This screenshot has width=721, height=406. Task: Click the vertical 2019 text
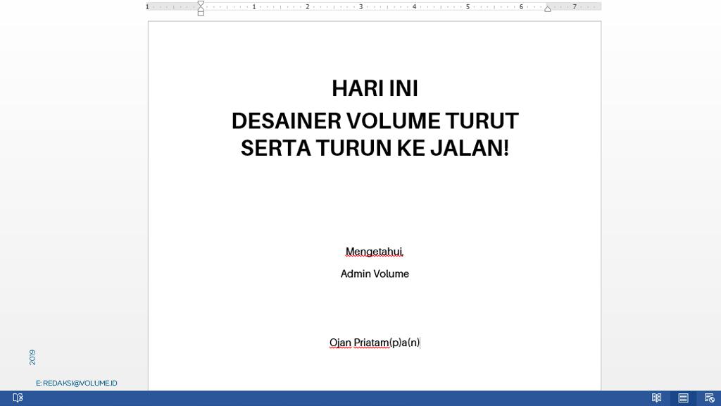[x=32, y=357]
